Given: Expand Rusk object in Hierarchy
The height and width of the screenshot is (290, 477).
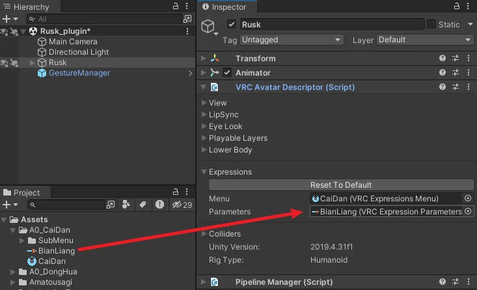Looking at the screenshot, I should [x=33, y=63].
